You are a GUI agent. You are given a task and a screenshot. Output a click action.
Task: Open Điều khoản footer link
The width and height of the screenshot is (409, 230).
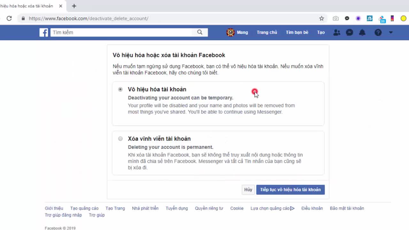pos(312,208)
